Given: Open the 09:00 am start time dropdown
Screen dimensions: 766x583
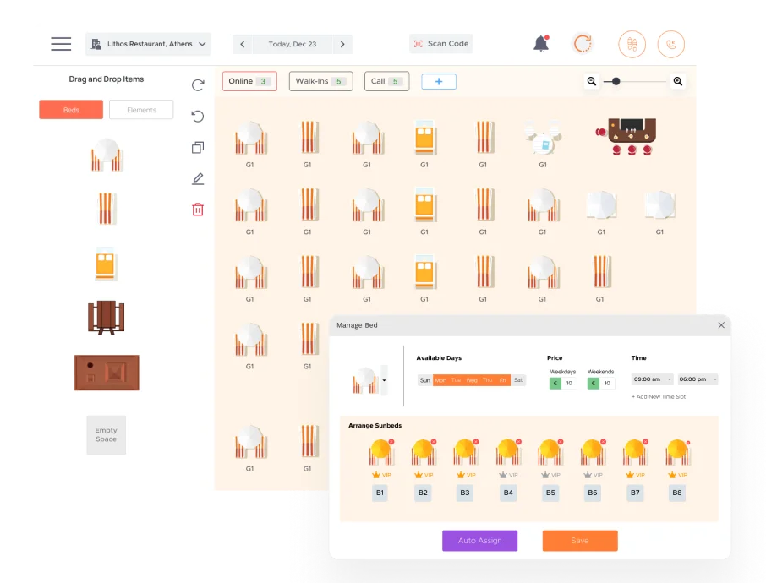Looking at the screenshot, I should point(653,379).
